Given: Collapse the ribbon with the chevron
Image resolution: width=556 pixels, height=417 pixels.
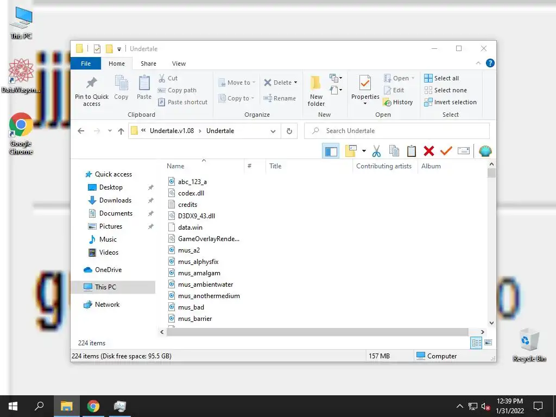Looking at the screenshot, I should coord(478,63).
